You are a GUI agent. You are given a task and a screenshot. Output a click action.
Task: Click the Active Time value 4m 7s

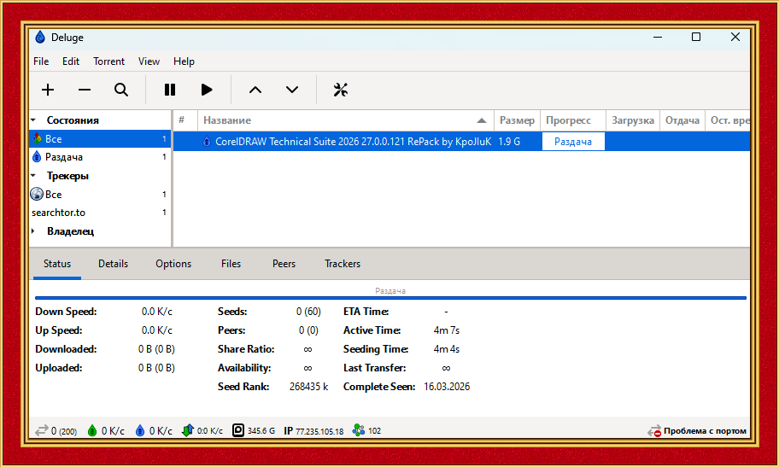pos(446,330)
